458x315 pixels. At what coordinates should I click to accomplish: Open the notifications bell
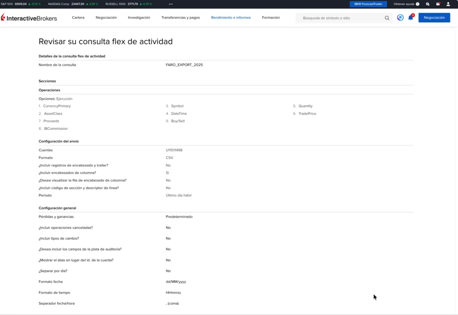click(x=410, y=18)
